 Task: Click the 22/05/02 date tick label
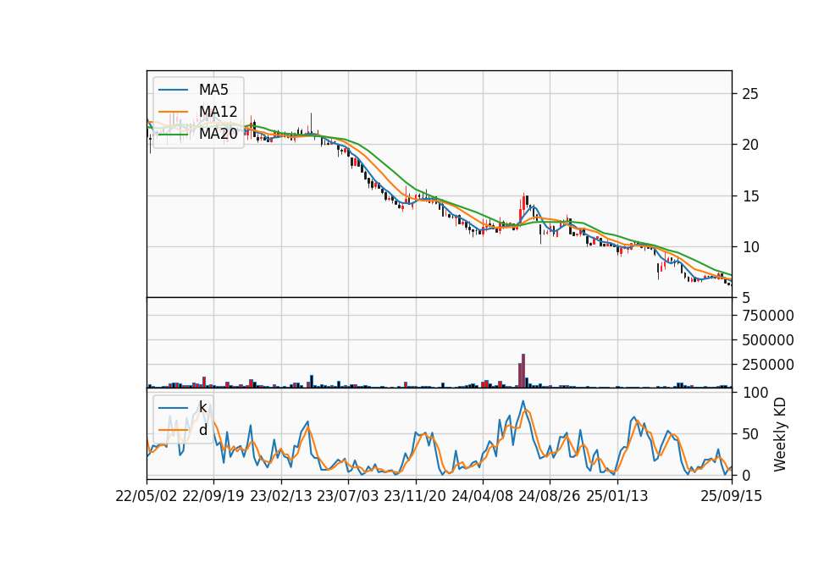pyautogui.click(x=147, y=496)
